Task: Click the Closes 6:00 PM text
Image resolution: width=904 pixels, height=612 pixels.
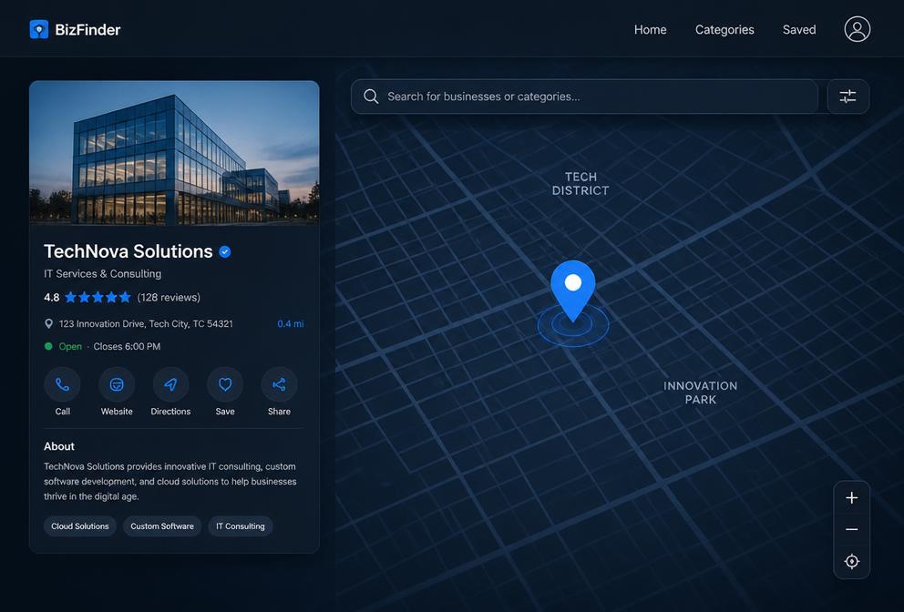Action: (x=127, y=346)
